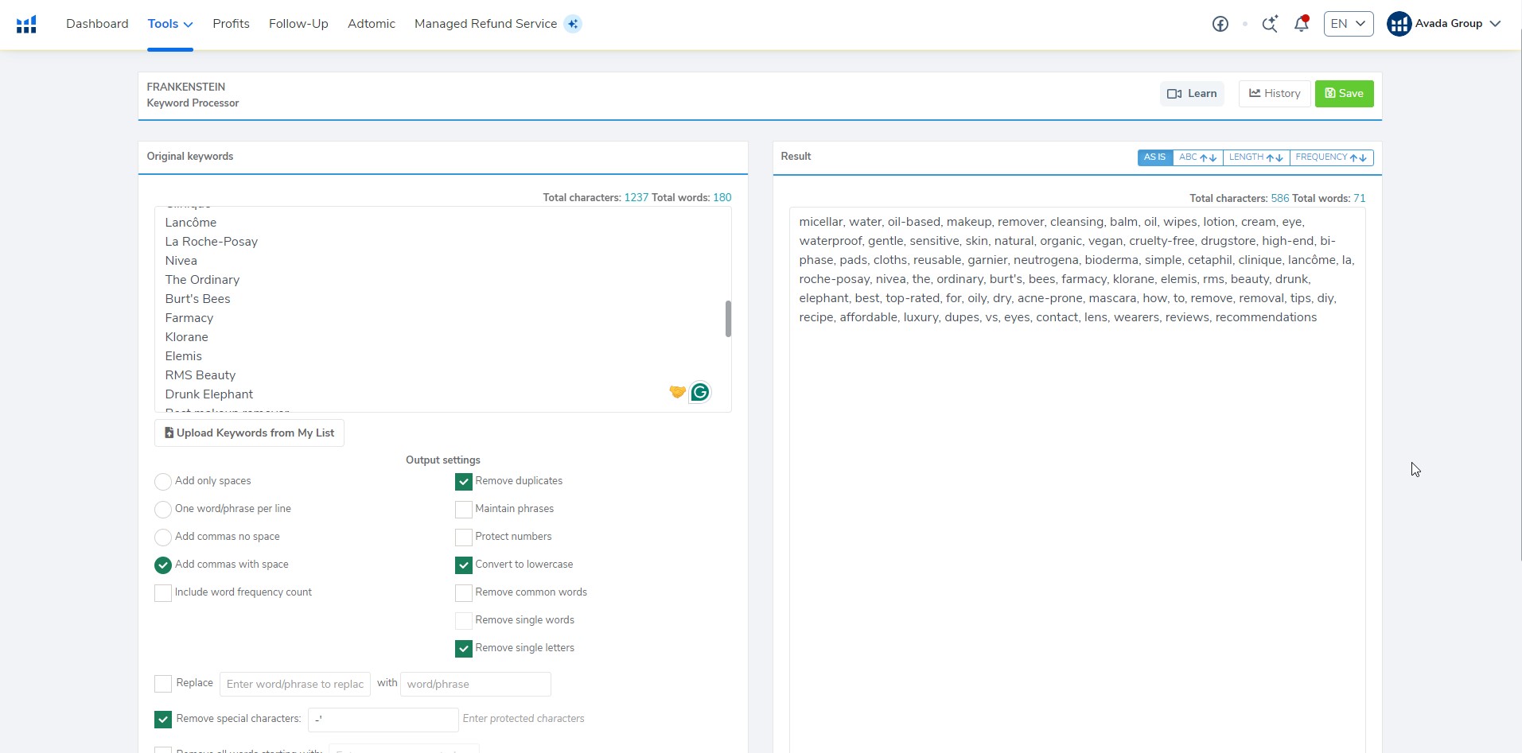Screen dimensions: 1522x753
Task: Open the Profits menu item
Action: 231,24
